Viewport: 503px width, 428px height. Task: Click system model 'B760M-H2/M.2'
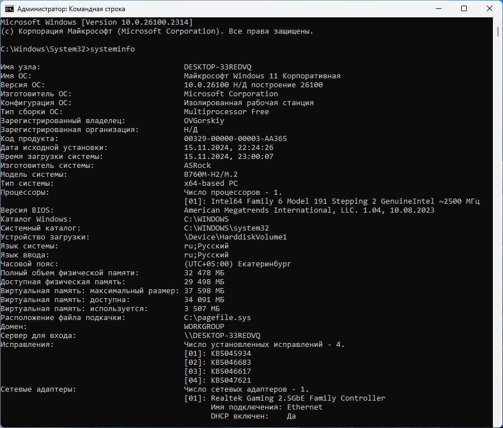coord(210,175)
